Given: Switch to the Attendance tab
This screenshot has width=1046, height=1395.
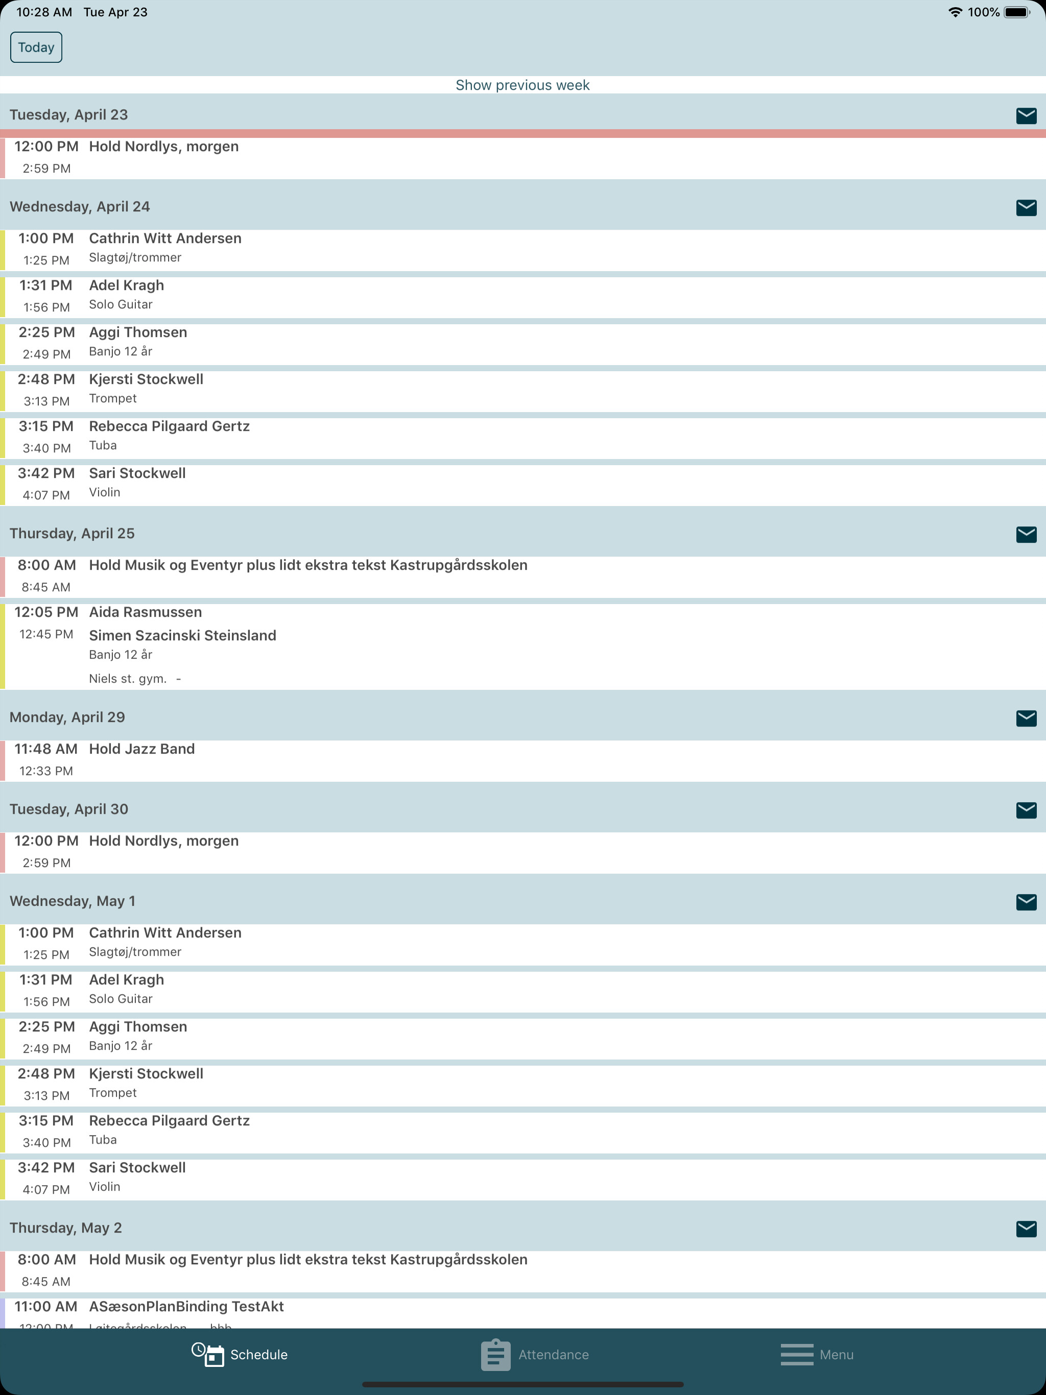Looking at the screenshot, I should tap(535, 1355).
